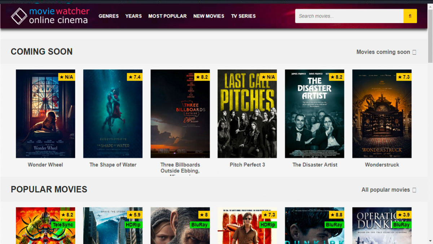The image size is (433, 244).
Task: Click the BluRay label on the 8.8 movie
Action: point(334,224)
